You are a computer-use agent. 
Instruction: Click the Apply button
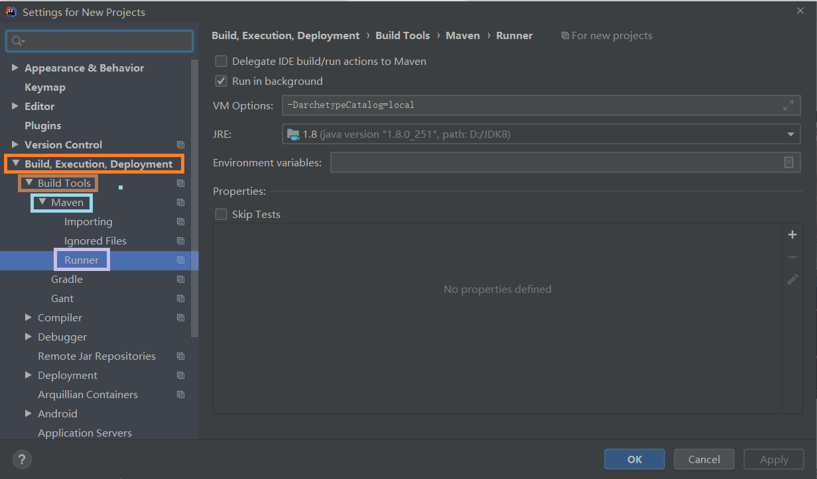coord(774,459)
